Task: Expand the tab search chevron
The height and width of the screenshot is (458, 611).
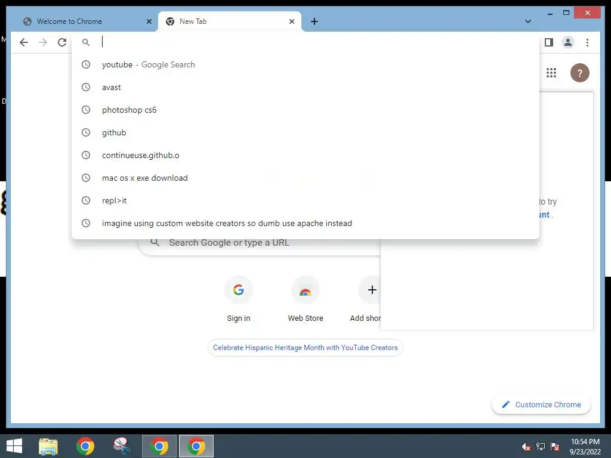Action: pyautogui.click(x=527, y=21)
